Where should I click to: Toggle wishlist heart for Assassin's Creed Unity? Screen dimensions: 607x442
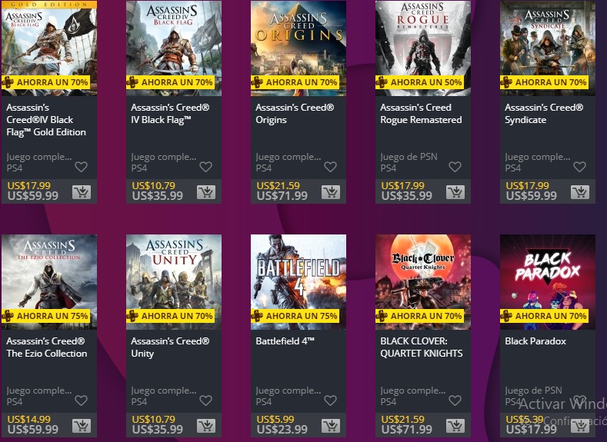pyautogui.click(x=205, y=400)
